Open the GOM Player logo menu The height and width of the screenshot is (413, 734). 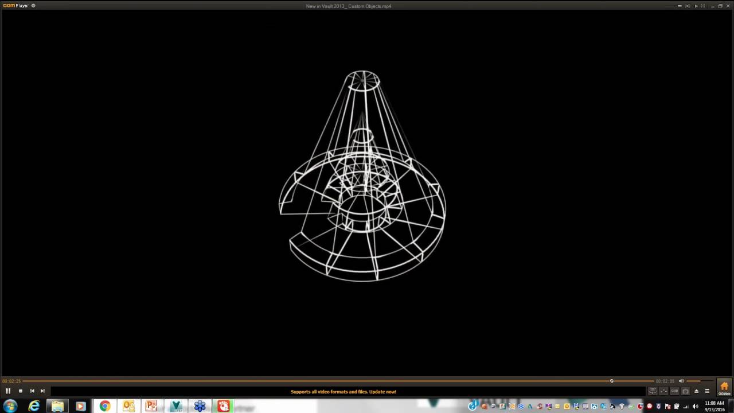click(16, 6)
